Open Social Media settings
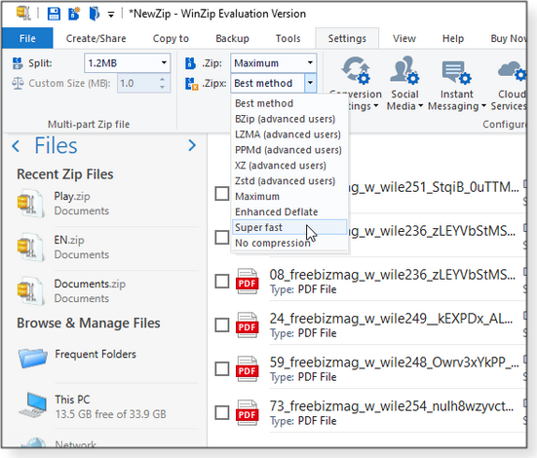The image size is (537, 458). click(x=404, y=84)
